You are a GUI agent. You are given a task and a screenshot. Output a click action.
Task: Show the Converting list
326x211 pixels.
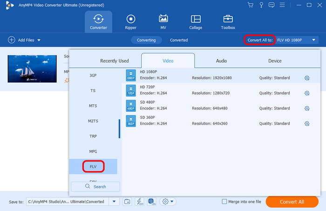point(146,40)
